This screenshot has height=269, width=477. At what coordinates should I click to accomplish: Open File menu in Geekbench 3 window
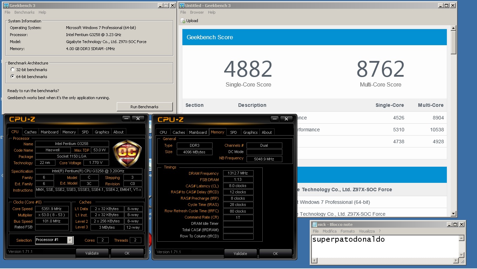coord(7,12)
